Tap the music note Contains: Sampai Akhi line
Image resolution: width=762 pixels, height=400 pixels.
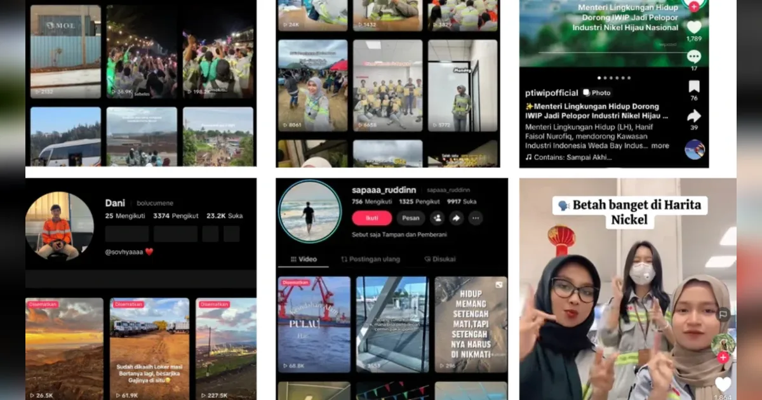click(x=570, y=157)
